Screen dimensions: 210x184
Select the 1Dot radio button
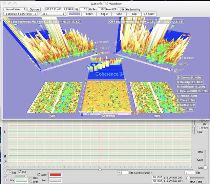pyautogui.click(x=31, y=178)
